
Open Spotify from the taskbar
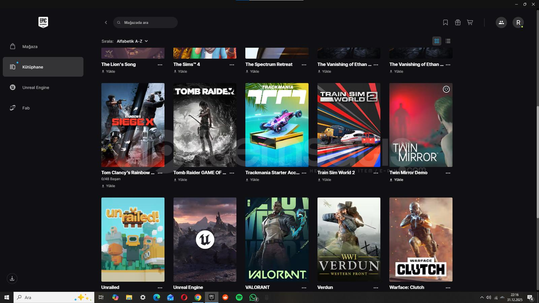point(239,297)
